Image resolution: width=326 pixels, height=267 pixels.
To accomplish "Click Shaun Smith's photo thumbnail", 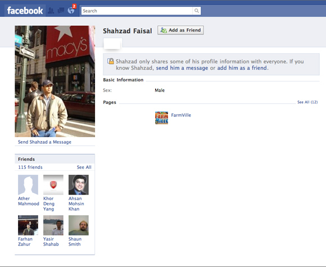I will pyautogui.click(x=79, y=225).
